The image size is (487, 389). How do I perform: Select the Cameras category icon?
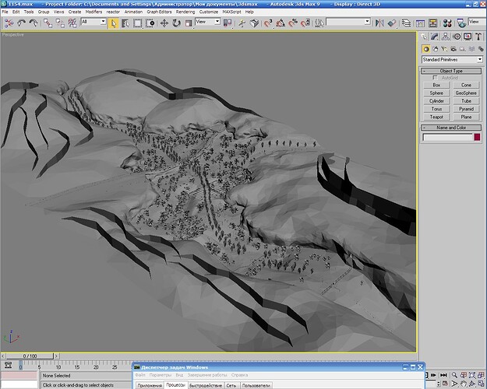[x=453, y=48]
